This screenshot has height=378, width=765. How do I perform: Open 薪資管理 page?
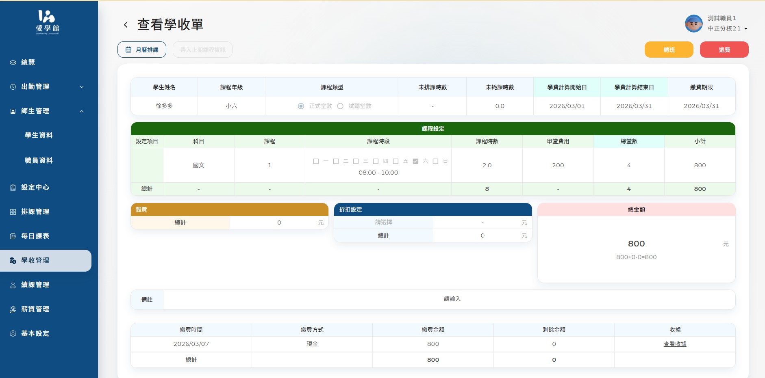(x=35, y=309)
